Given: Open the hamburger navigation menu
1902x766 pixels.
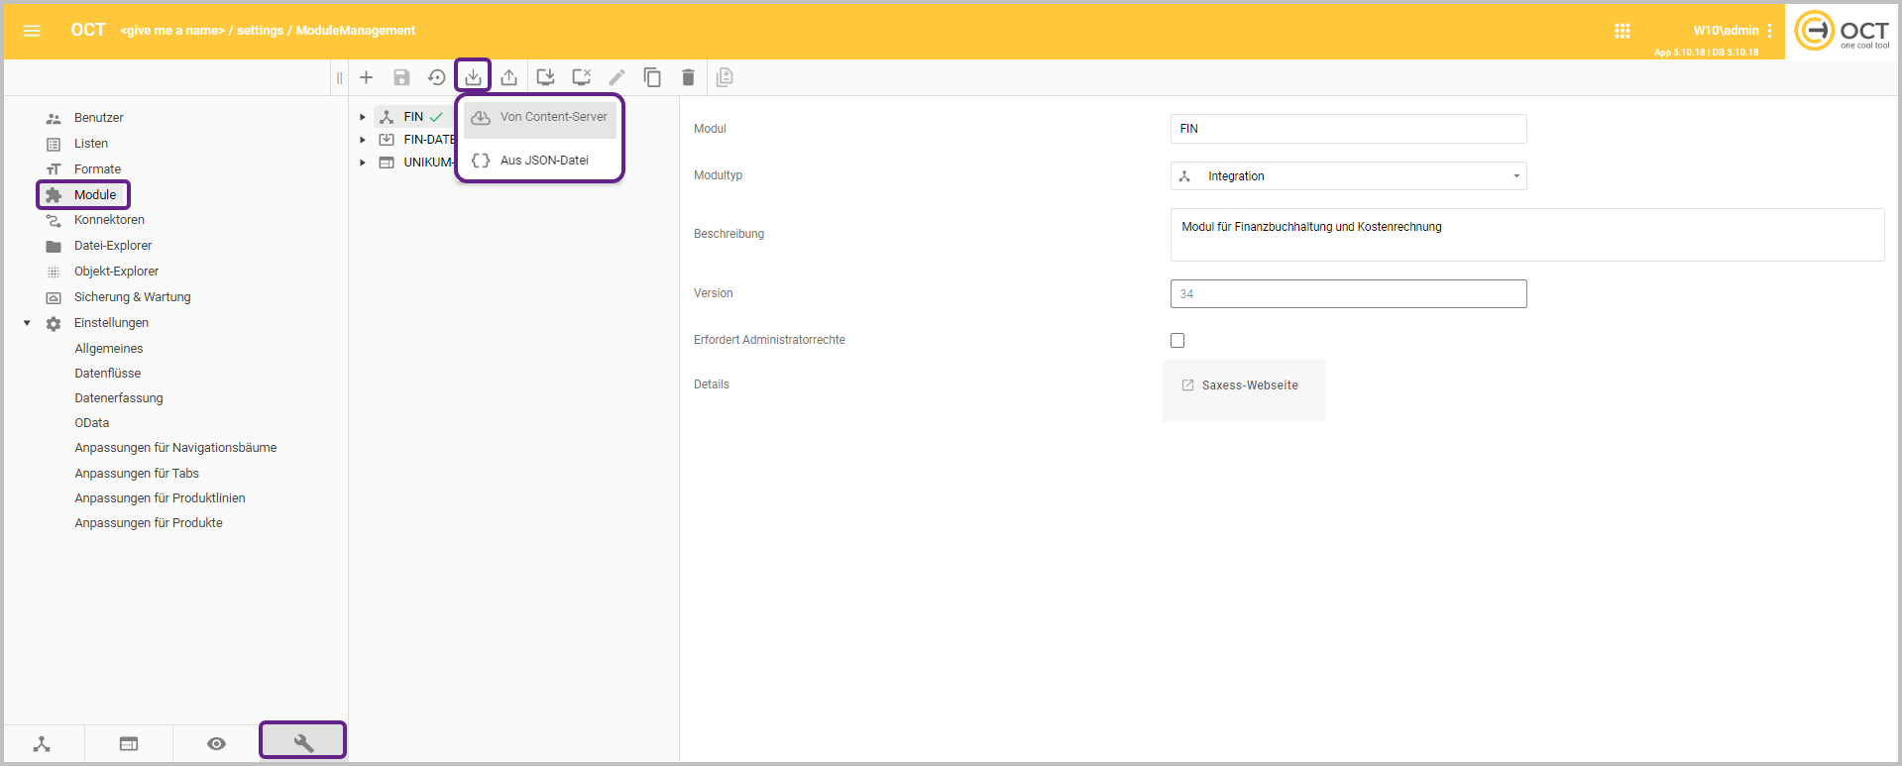Looking at the screenshot, I should pos(32,31).
